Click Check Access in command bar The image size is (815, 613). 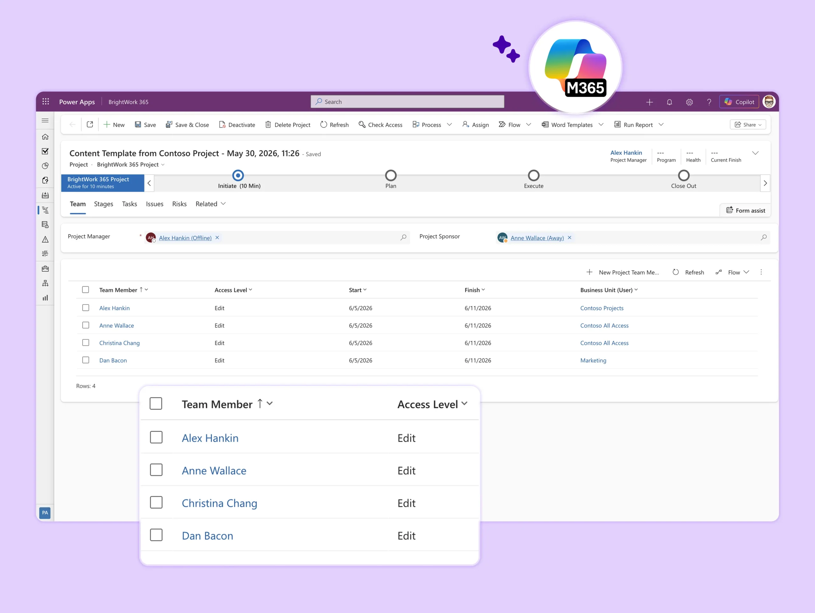[380, 125]
